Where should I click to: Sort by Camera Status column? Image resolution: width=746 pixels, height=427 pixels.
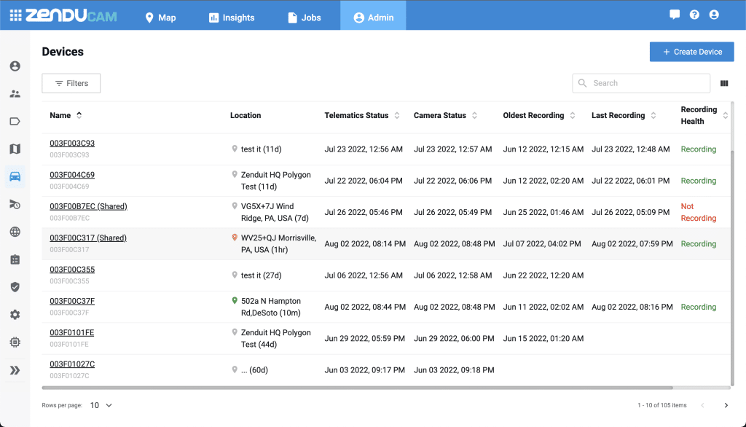[474, 115]
